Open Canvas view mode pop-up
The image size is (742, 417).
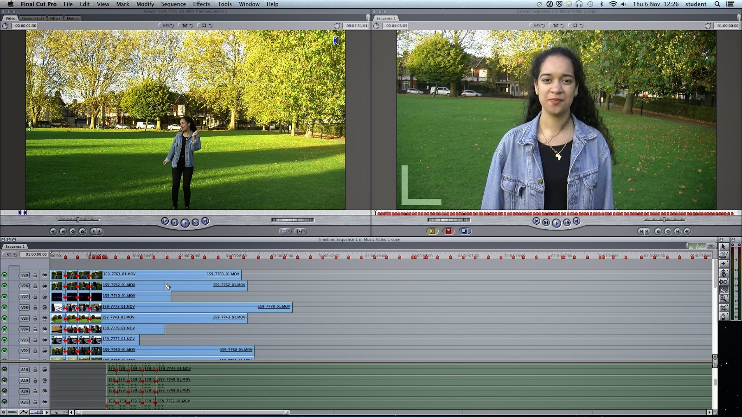(576, 25)
